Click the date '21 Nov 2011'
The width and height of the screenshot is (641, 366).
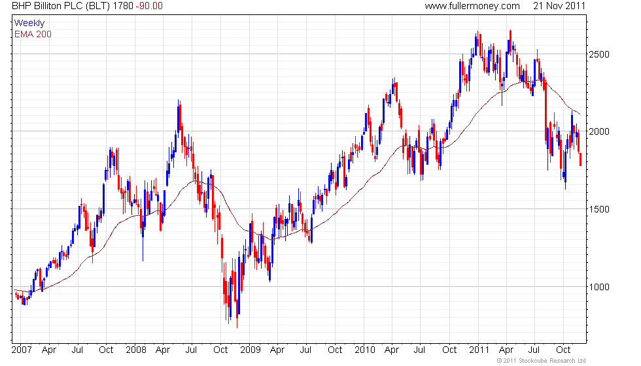(559, 6)
